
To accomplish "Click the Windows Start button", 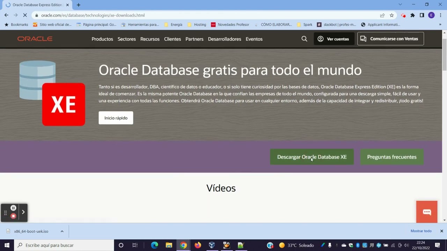I will tap(7, 245).
